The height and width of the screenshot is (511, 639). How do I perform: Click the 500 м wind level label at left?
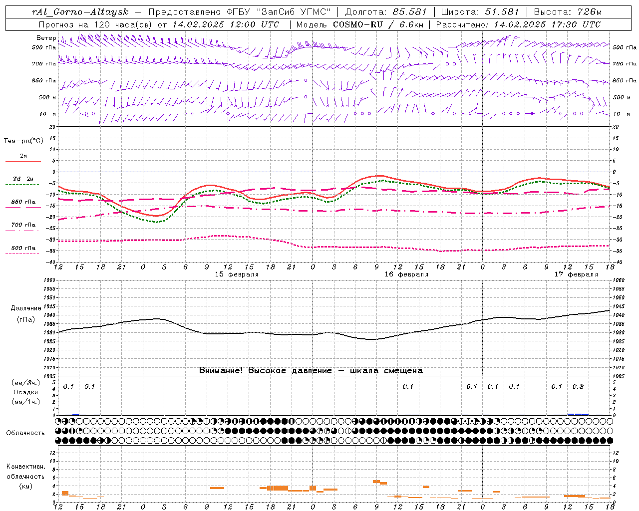tap(47, 97)
